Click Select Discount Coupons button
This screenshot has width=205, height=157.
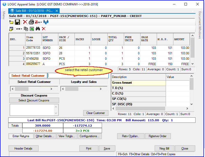[34, 100]
